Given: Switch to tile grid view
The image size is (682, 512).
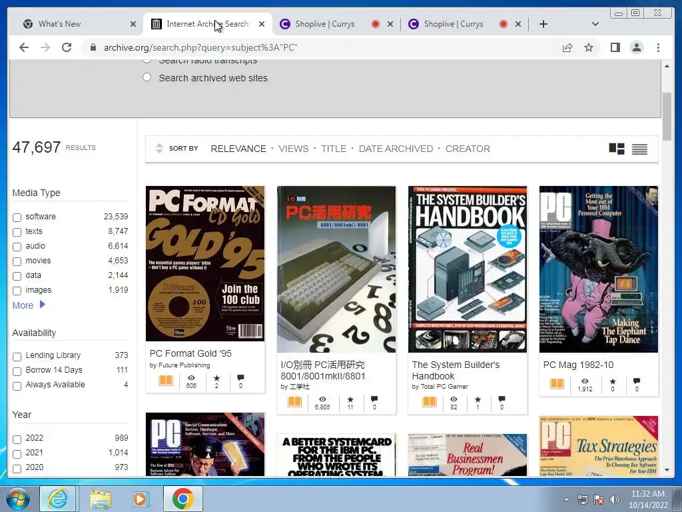Looking at the screenshot, I should point(616,149).
